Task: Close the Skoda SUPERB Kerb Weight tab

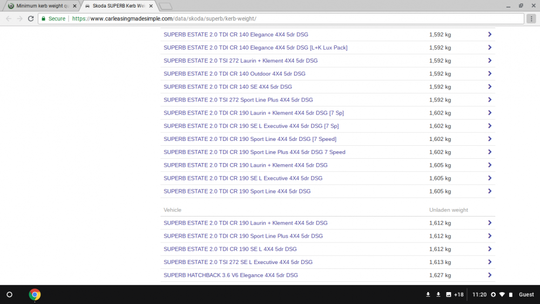Action: (151, 6)
